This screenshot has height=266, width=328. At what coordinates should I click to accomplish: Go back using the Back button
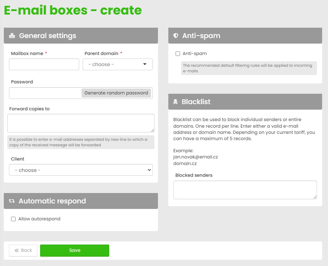(23, 250)
